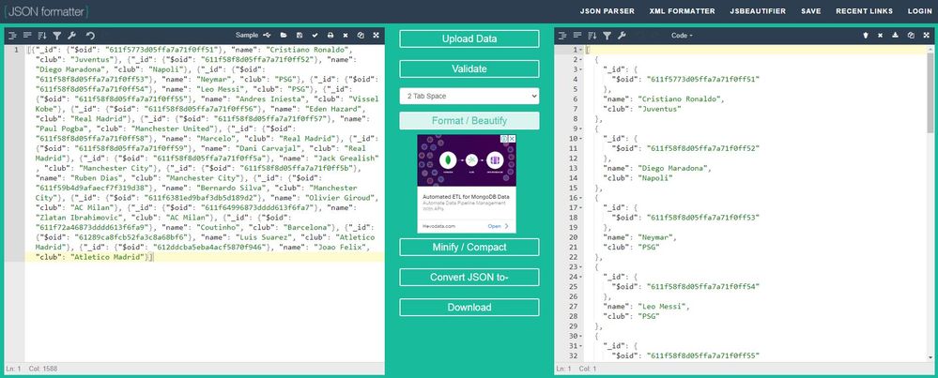Click the Open link in the advertisement
This screenshot has width=938, height=378.
tap(498, 226)
